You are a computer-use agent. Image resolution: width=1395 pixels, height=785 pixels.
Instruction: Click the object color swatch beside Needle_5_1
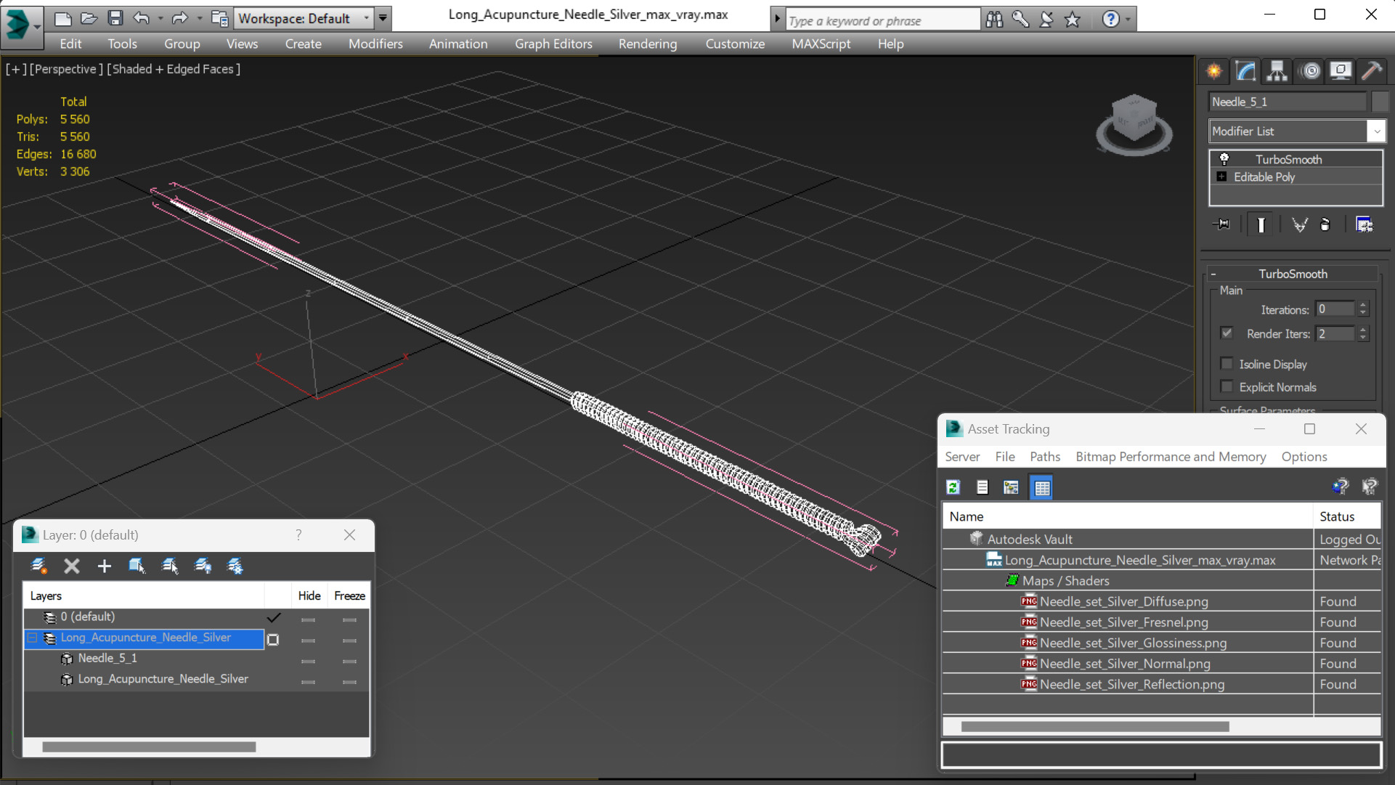click(x=1379, y=102)
